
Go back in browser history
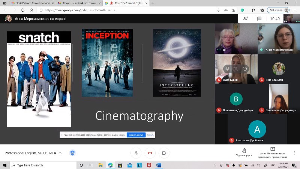pyautogui.click(x=6, y=10)
